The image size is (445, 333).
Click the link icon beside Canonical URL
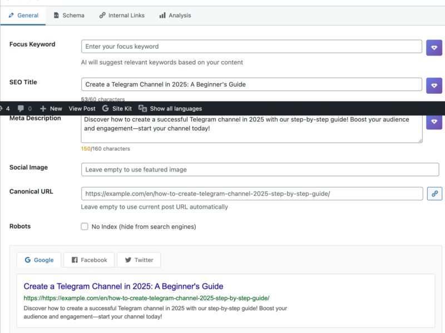[434, 193]
